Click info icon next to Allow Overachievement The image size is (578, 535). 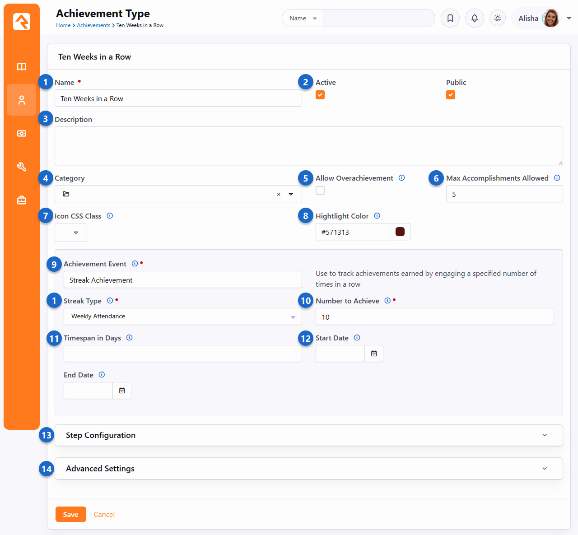tap(401, 178)
